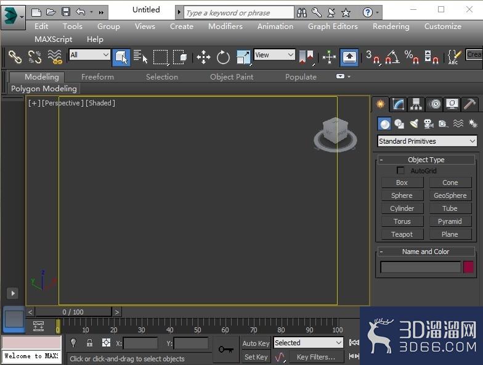Image resolution: width=483 pixels, height=365 pixels.
Task: Activate the Select Object tool
Action: coord(121,57)
